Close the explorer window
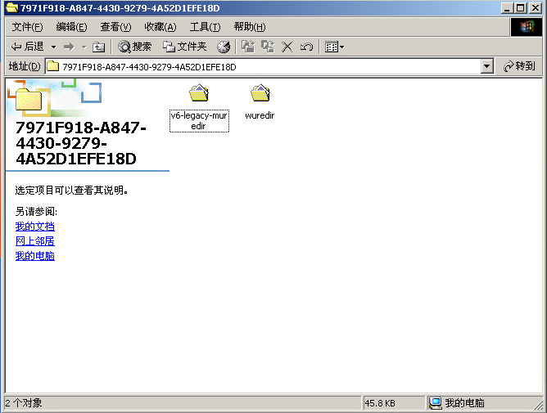This screenshot has width=547, height=413. pos(536,8)
